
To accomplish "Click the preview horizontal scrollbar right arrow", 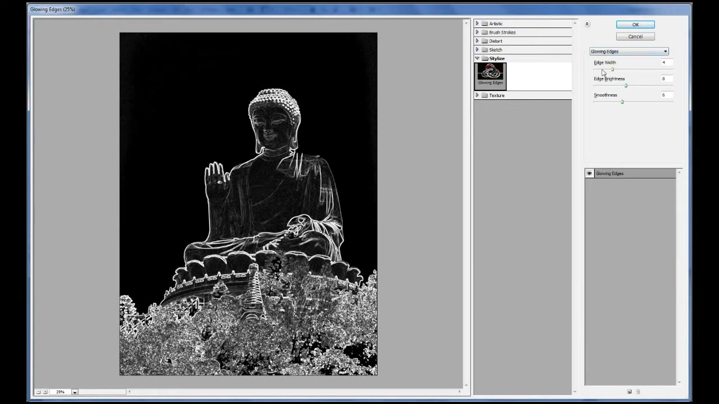I will tap(459, 392).
